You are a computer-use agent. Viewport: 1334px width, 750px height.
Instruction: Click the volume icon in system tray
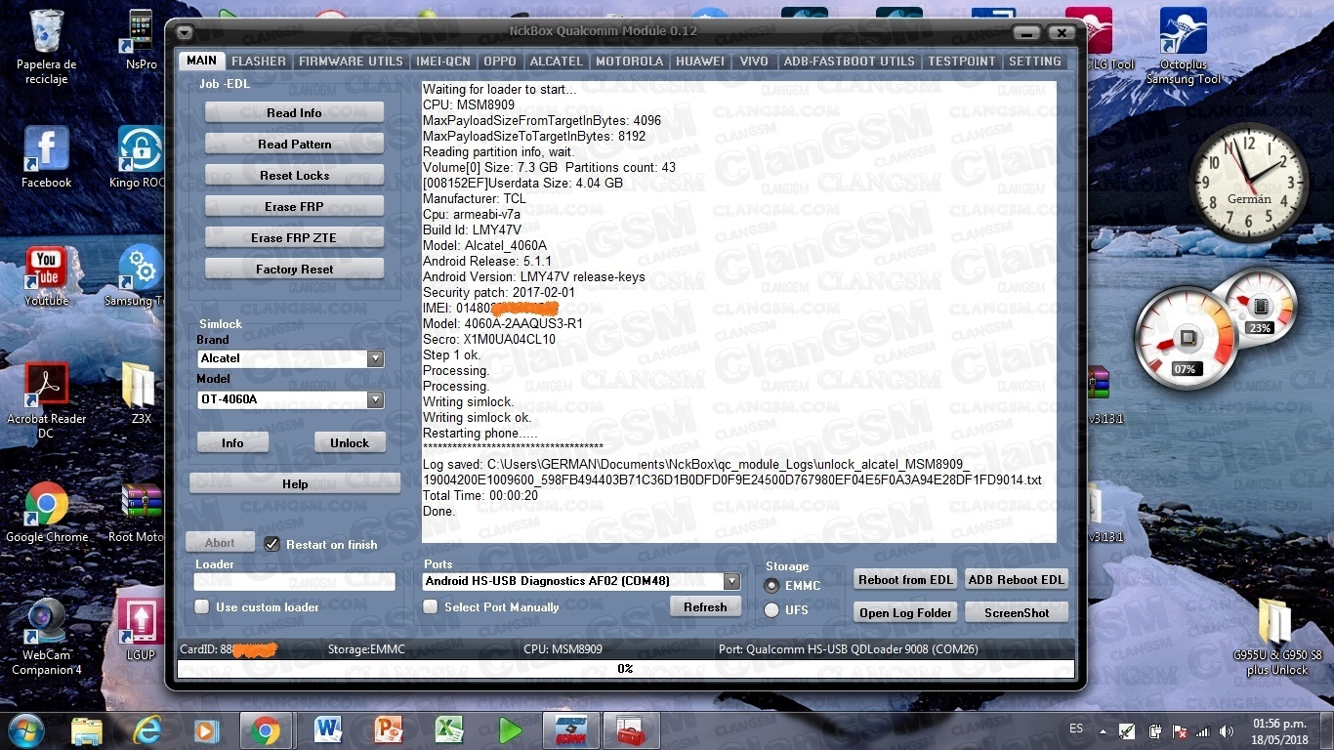coord(1225,730)
